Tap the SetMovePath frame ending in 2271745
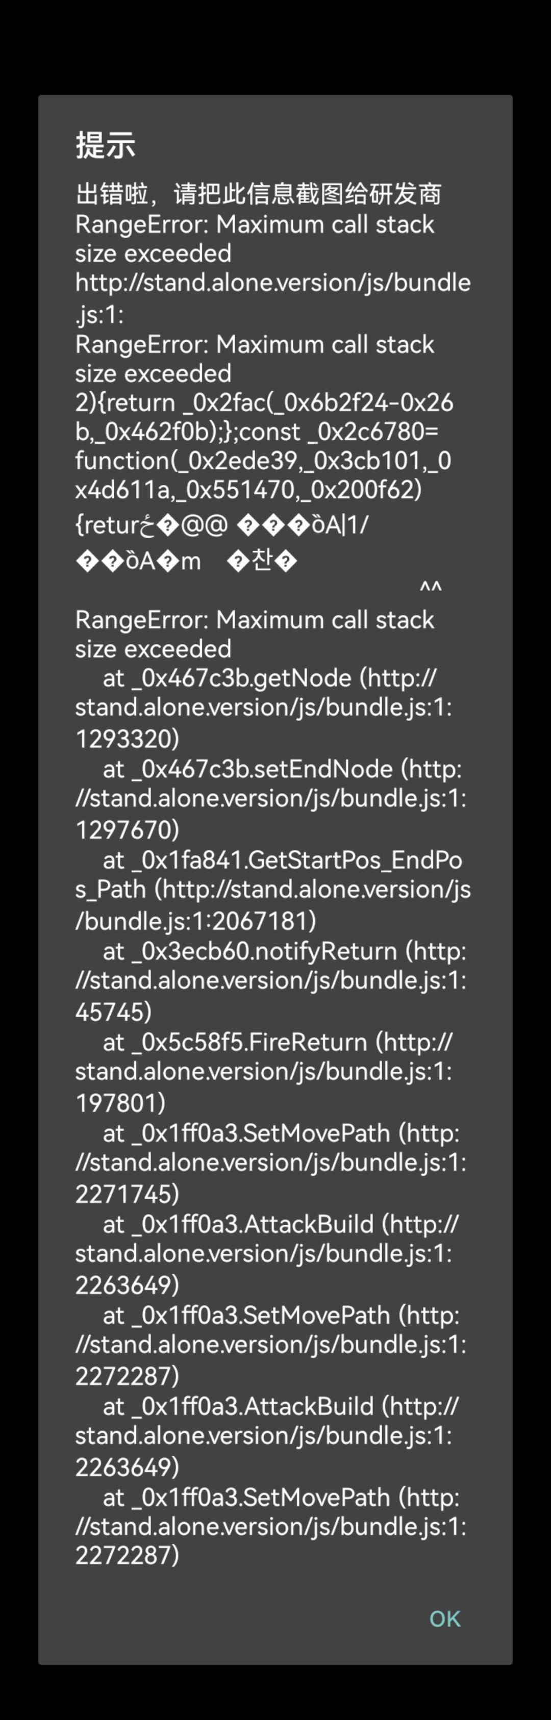This screenshot has width=551, height=1720. point(270,1162)
